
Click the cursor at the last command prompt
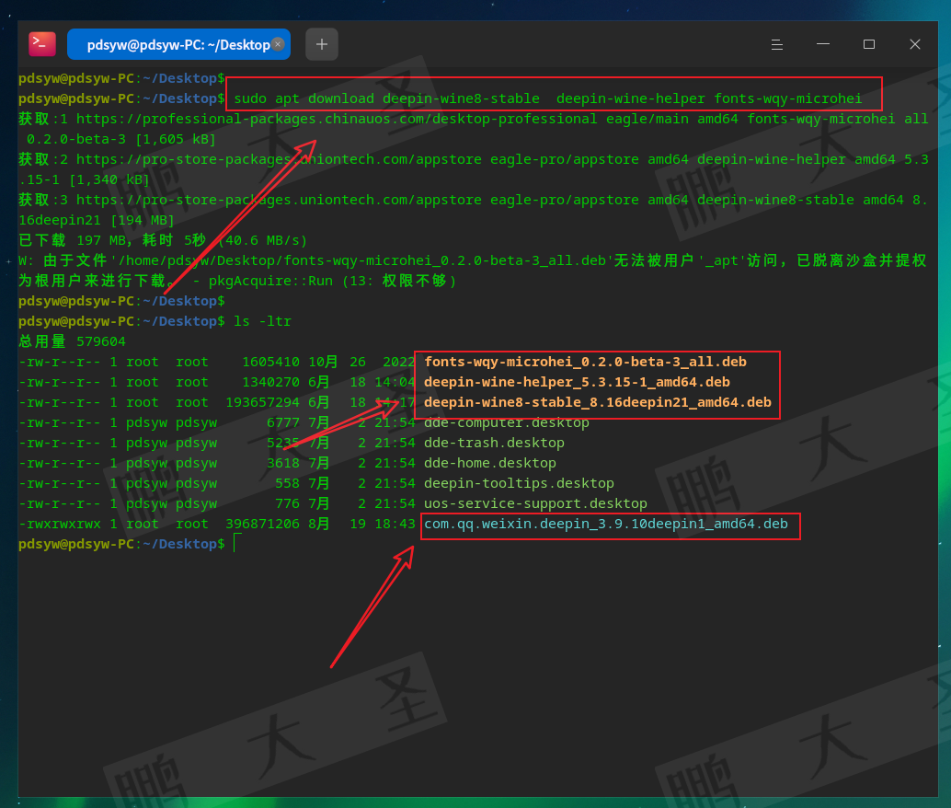tap(235, 544)
